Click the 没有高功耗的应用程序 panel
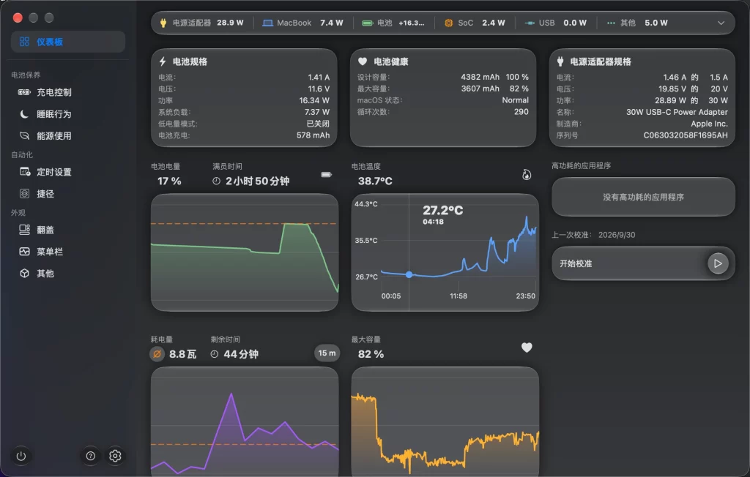The image size is (750, 477). pyautogui.click(x=643, y=197)
